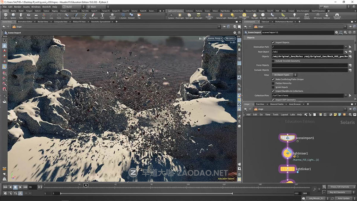The height and width of the screenshot is (201, 357).
Task: Select the Spray Paint shelf tool
Action: pyautogui.click(x=93, y=16)
